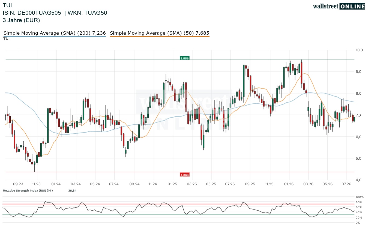Click the wallstreet ONLINE logo
This screenshot has width=368, height=230.
click(x=339, y=6)
